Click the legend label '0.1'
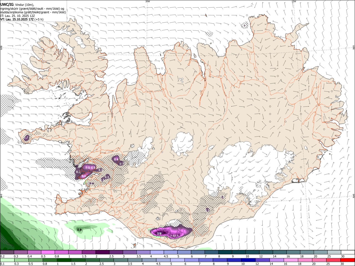Image resolution: width=355 pixels, height=266 pixels. point(2,264)
